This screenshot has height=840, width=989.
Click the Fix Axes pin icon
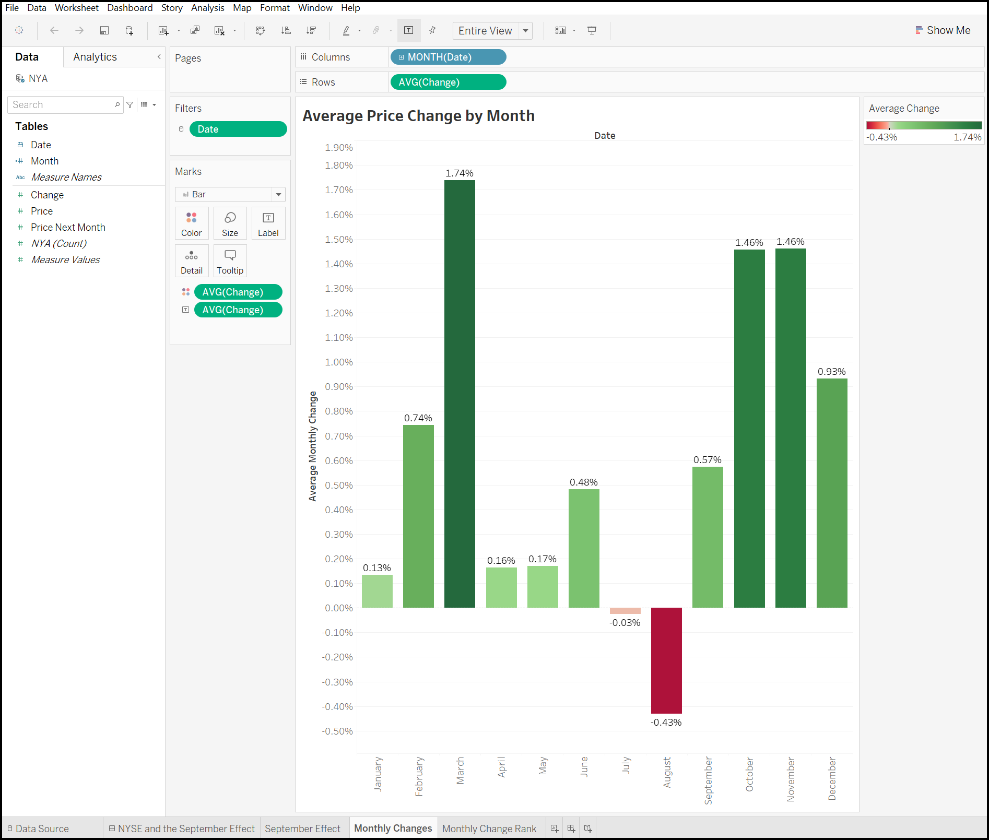click(432, 30)
